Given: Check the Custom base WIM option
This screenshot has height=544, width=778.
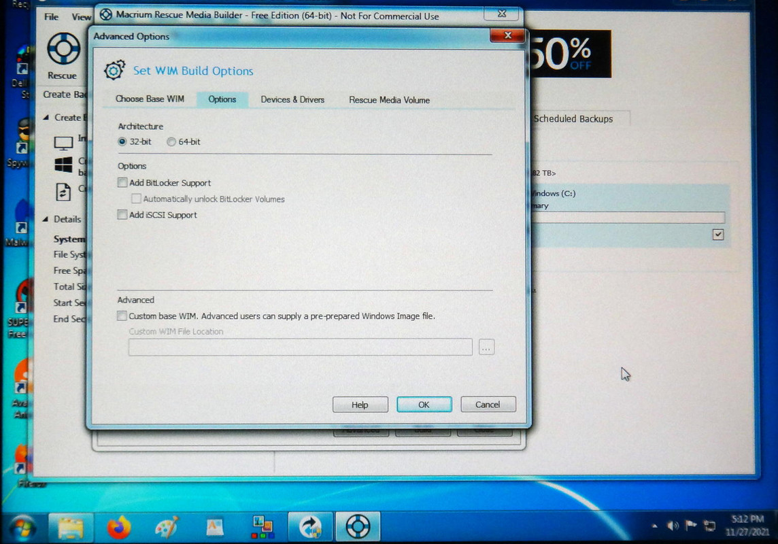Looking at the screenshot, I should pyautogui.click(x=122, y=316).
